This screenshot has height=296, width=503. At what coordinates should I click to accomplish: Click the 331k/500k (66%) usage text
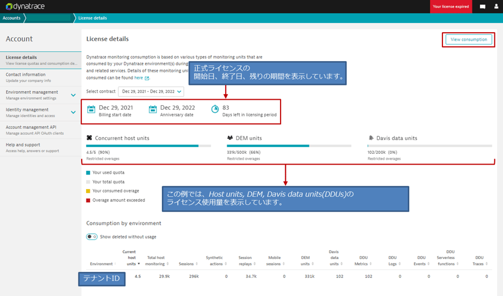[x=244, y=153]
